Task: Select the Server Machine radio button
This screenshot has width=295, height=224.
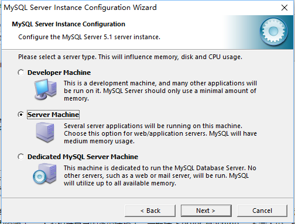Action: click(21, 115)
